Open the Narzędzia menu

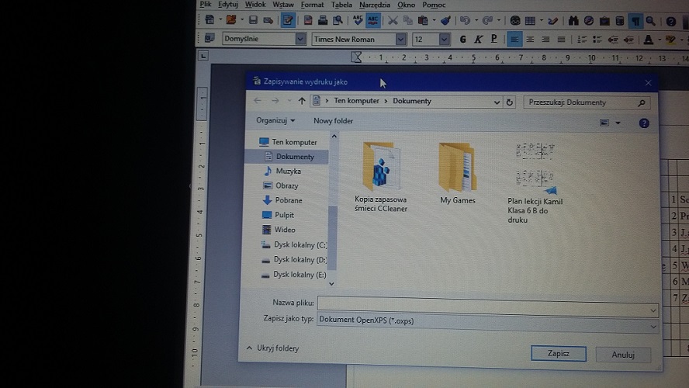click(x=375, y=5)
